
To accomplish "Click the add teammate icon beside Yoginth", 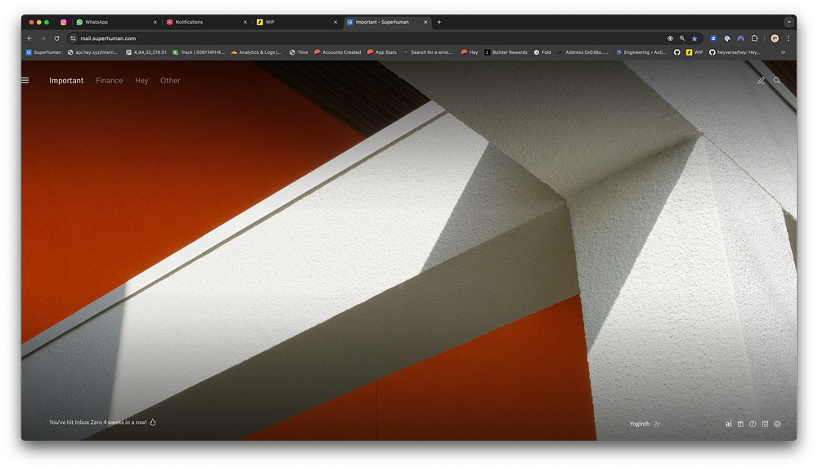I will point(657,424).
